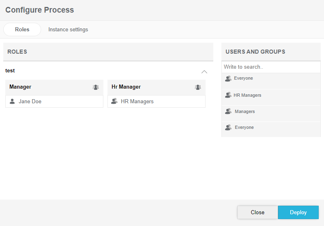Click the Manager role title
The image size is (324, 226).
pyautogui.click(x=20, y=87)
